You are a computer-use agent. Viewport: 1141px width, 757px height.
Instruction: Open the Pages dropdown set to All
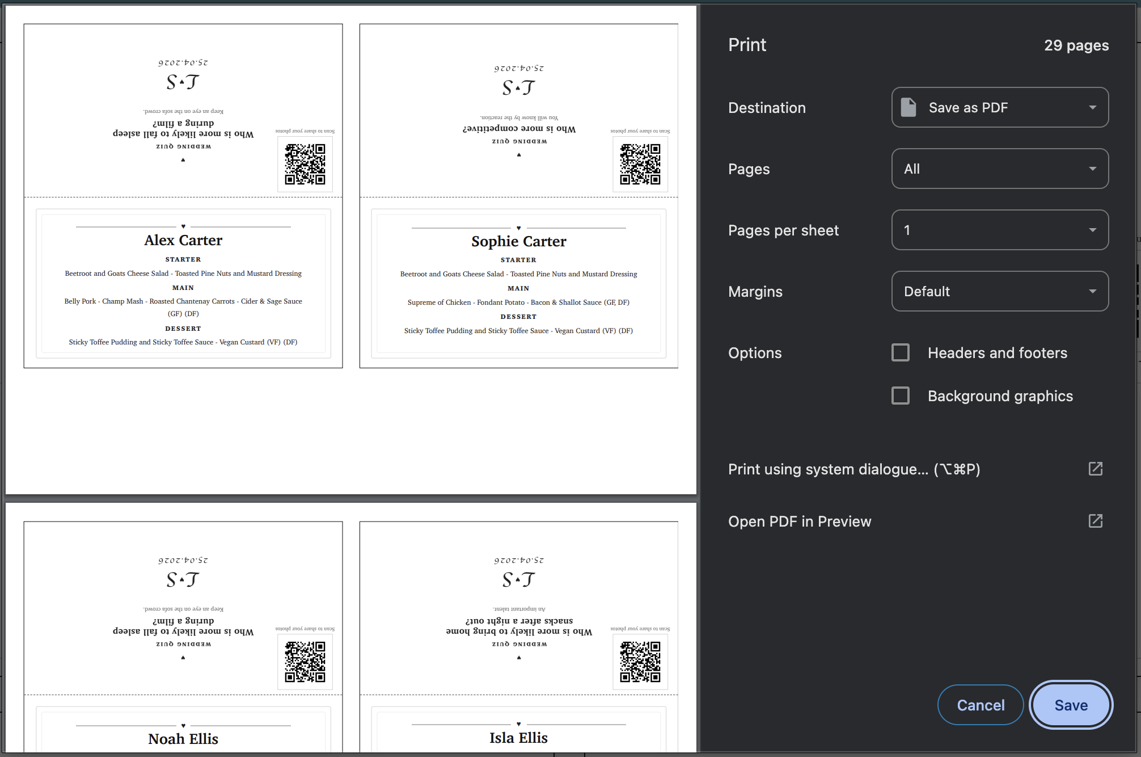click(x=999, y=169)
